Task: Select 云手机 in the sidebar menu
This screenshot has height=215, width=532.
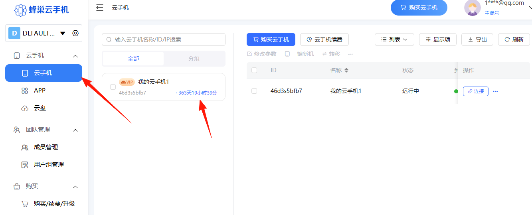Action: (44, 73)
